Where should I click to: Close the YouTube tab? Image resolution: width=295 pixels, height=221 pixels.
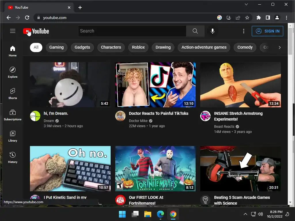coord(69,7)
